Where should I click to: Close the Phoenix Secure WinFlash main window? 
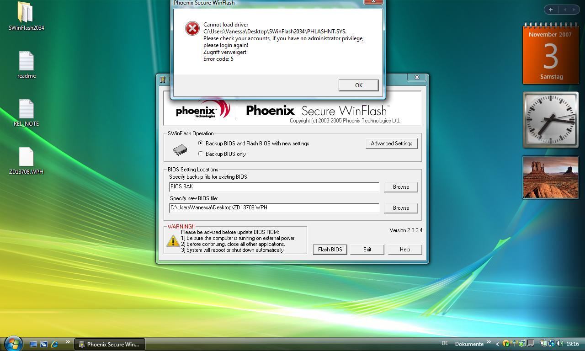coord(417,78)
